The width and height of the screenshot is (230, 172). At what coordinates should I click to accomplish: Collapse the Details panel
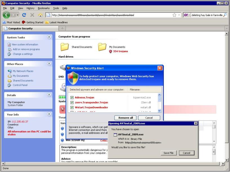click(49, 95)
